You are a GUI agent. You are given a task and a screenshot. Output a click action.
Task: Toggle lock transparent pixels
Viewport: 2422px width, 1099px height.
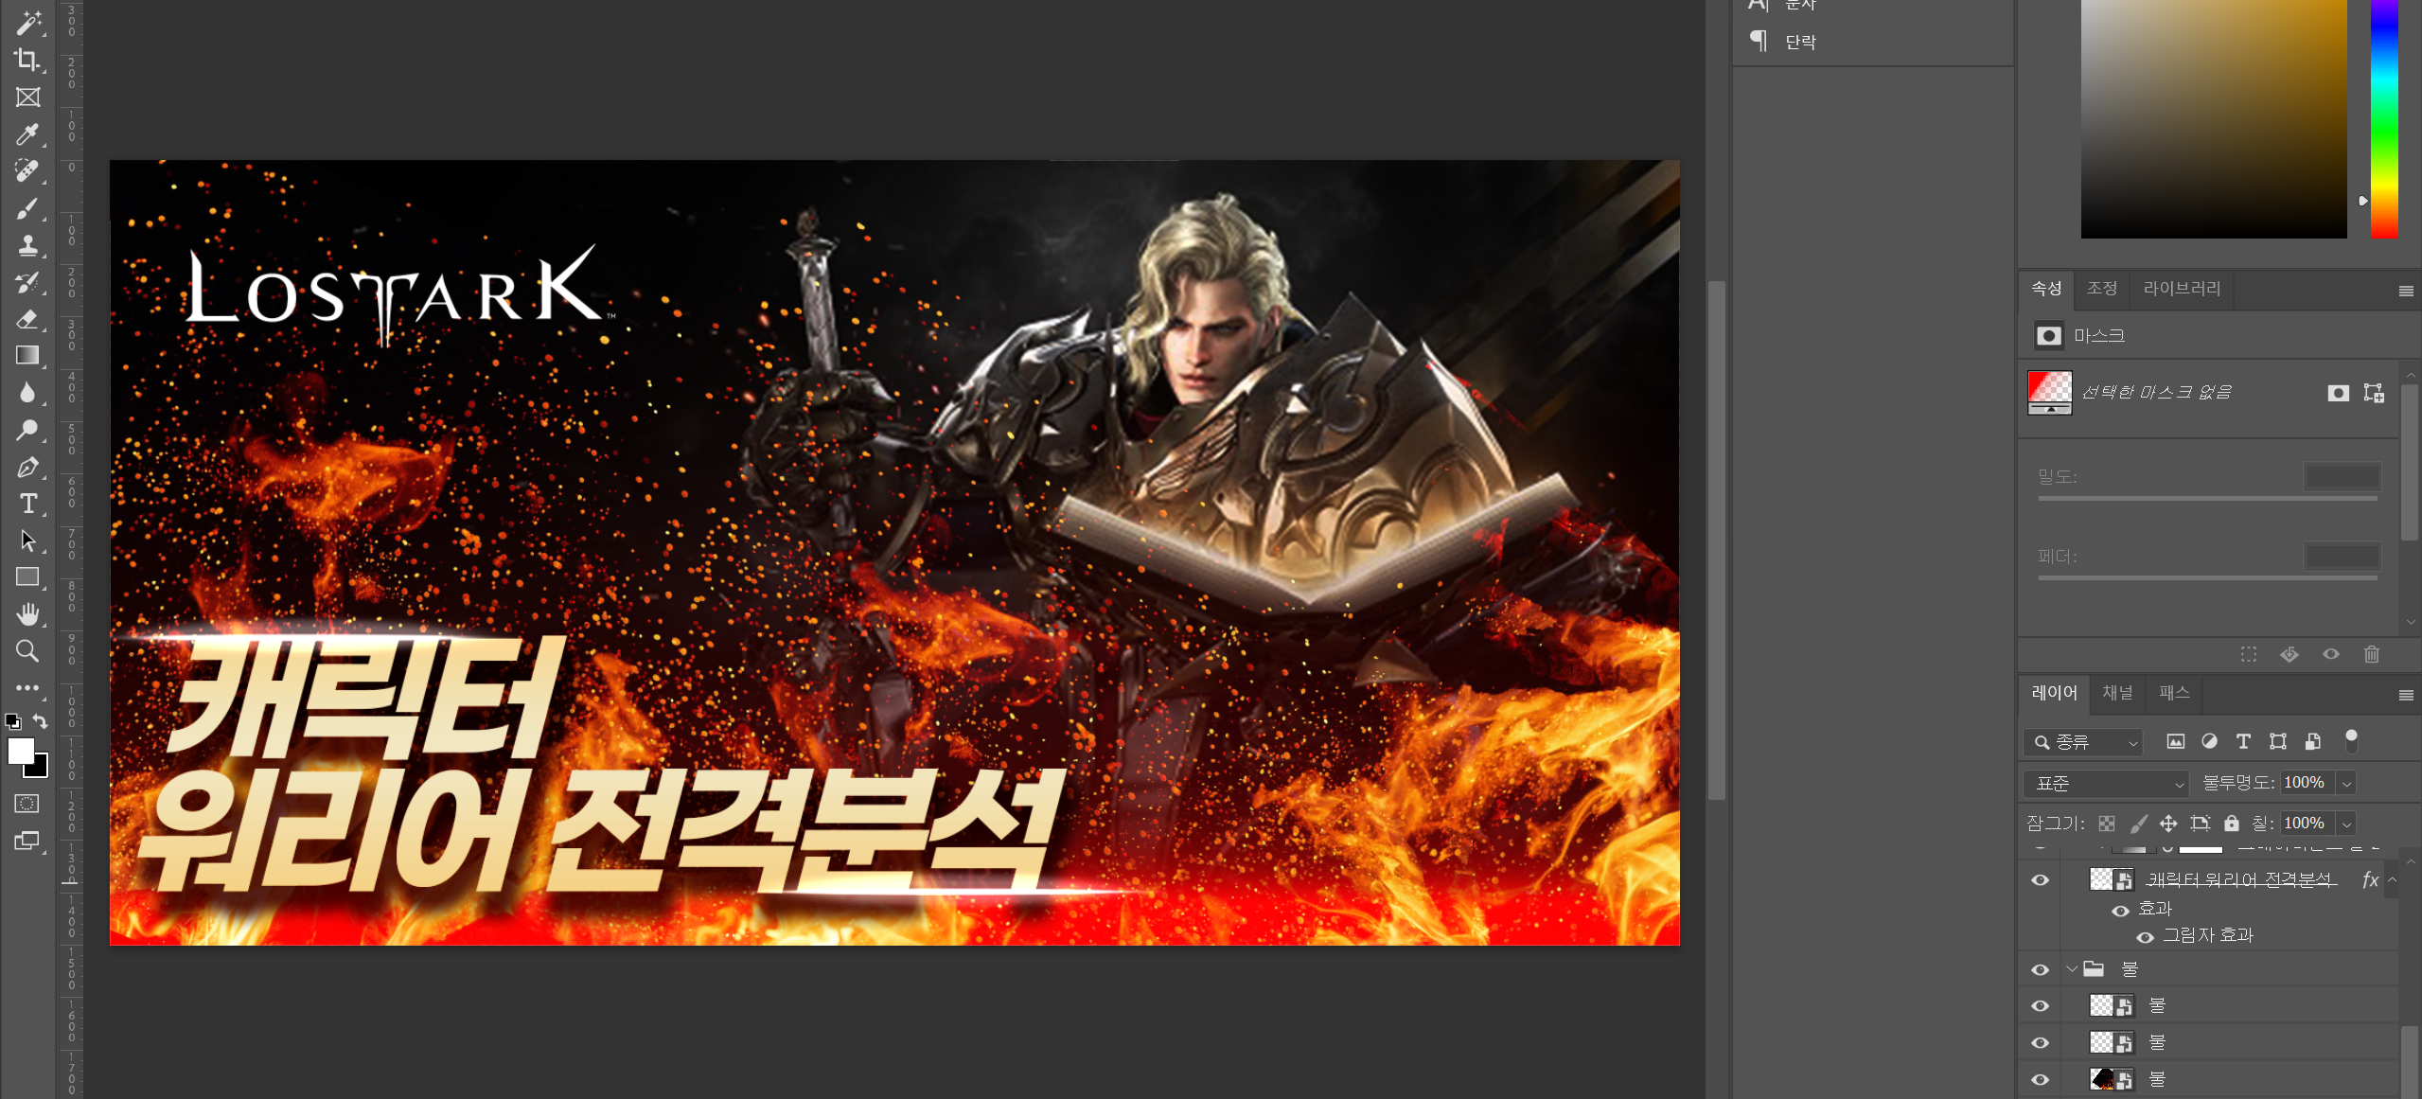[x=2107, y=823]
